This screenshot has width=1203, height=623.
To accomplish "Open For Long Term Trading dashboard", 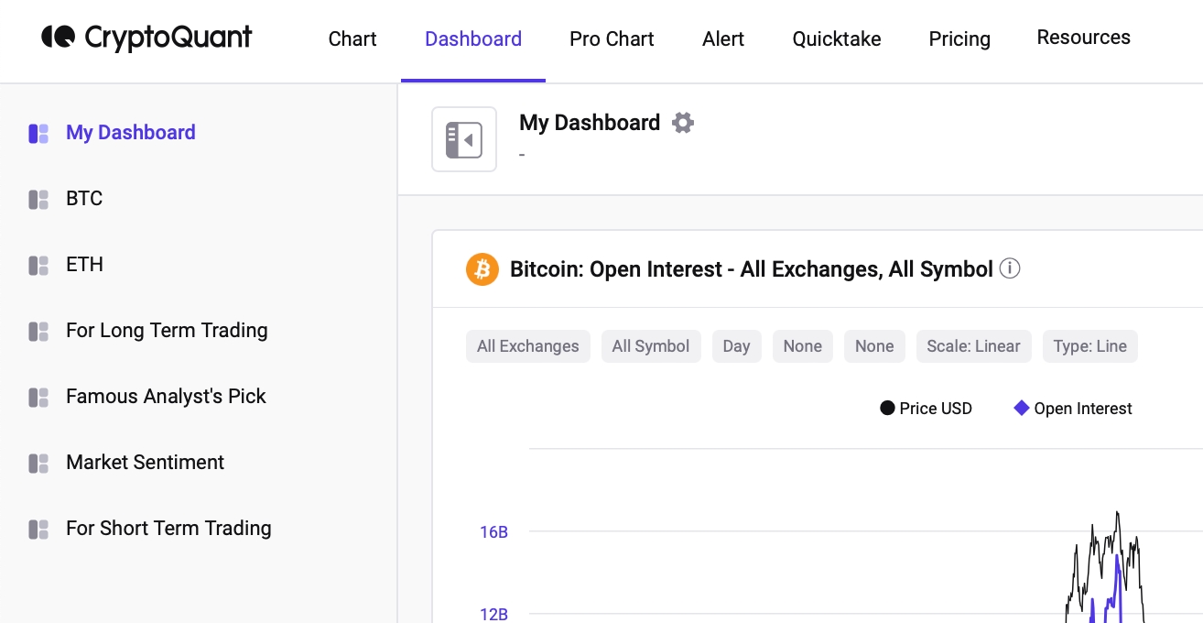I will [x=167, y=331].
